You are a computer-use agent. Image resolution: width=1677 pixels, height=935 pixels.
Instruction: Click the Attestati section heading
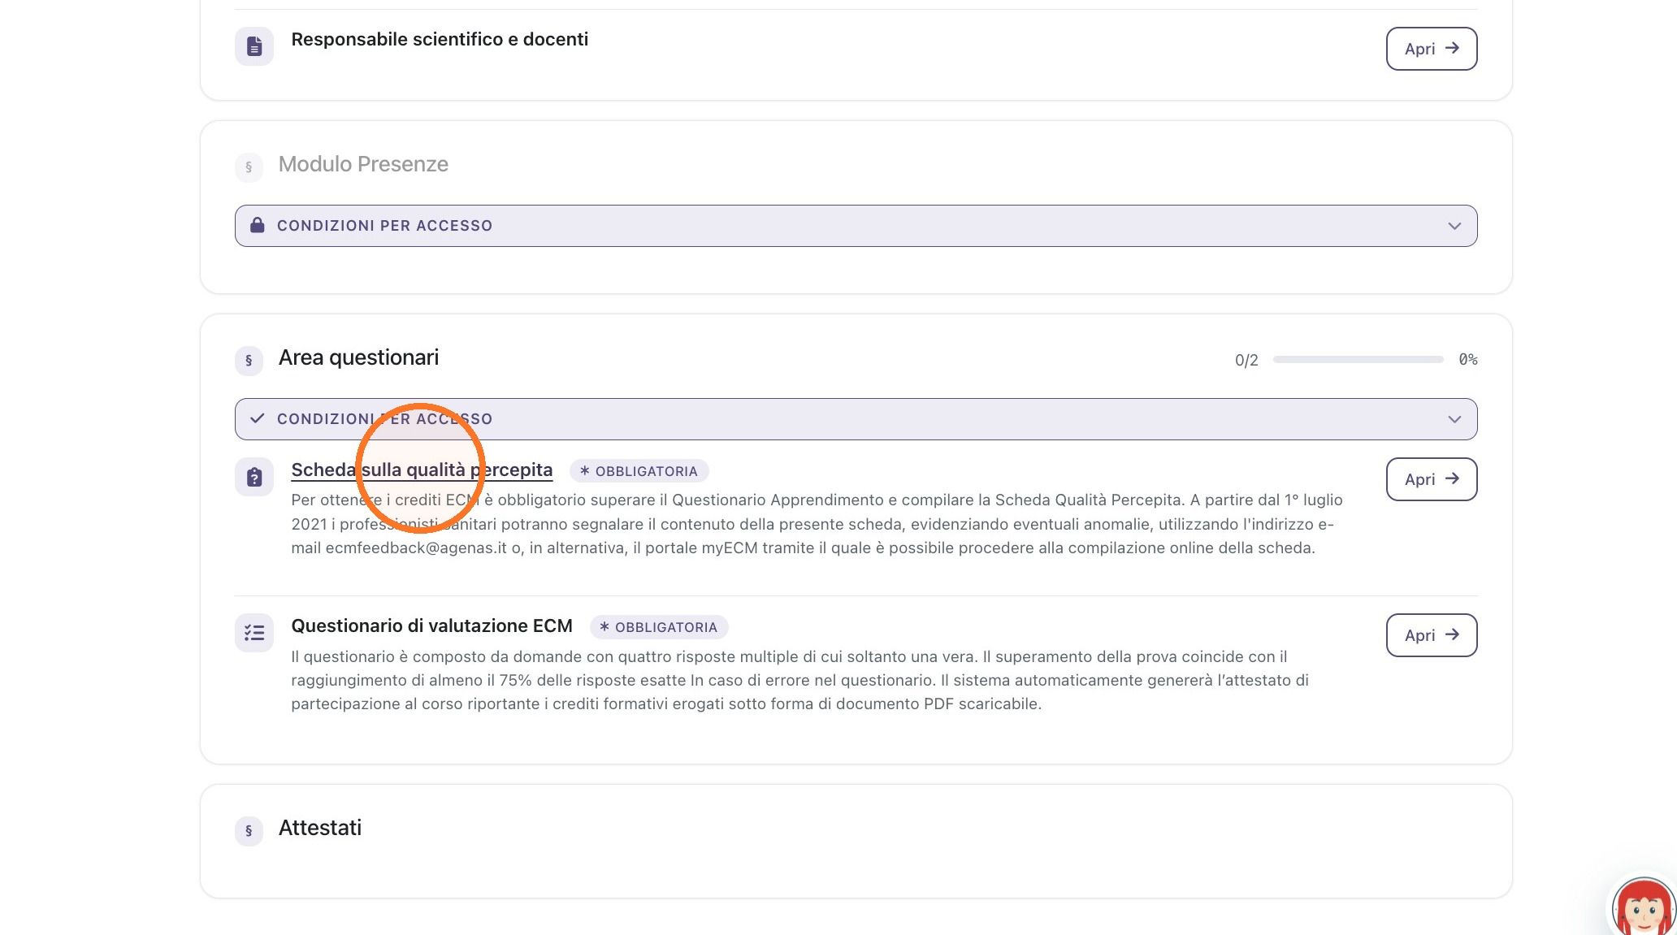tap(320, 828)
